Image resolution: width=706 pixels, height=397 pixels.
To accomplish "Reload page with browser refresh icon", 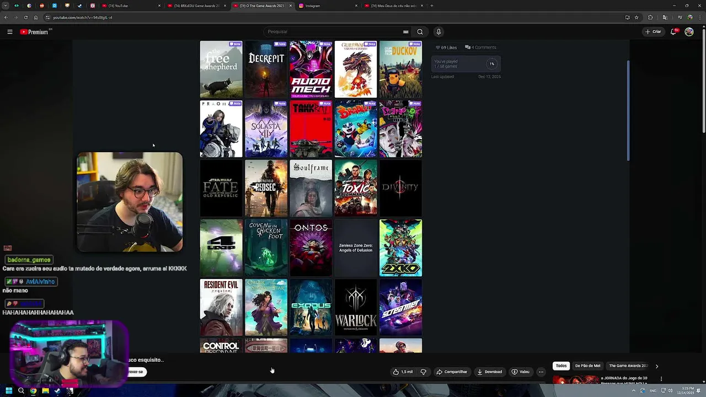I will [25, 18].
